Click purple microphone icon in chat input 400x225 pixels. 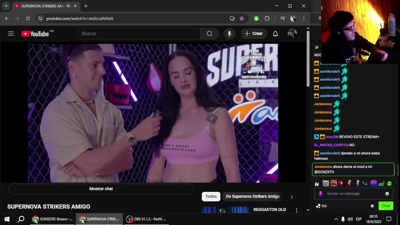point(320,193)
